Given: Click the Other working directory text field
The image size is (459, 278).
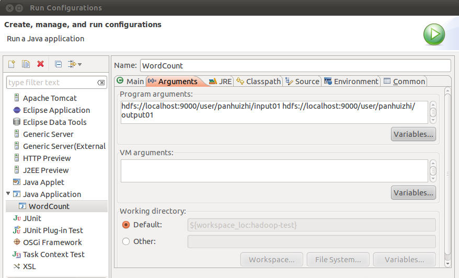Looking at the screenshot, I should click(x=312, y=242).
